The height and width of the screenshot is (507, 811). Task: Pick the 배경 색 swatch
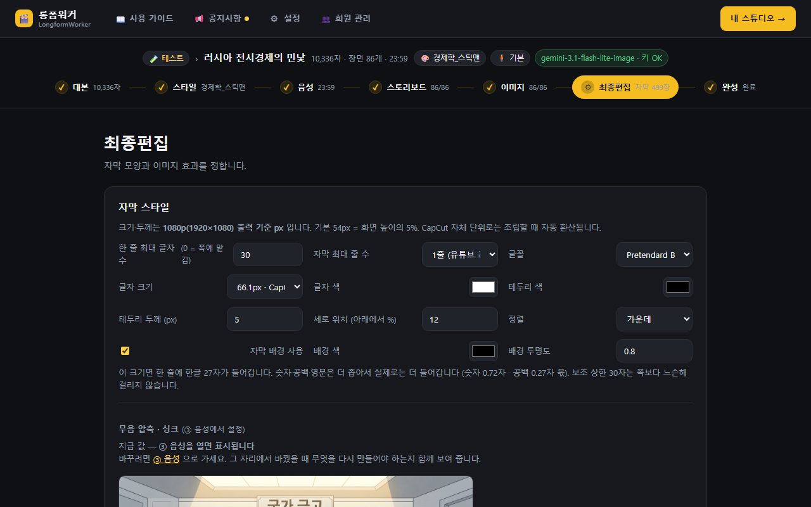pyautogui.click(x=483, y=351)
